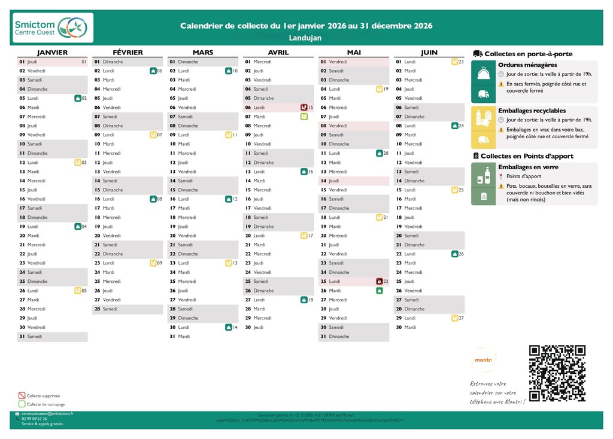Viewport: 613px width, 439px height.
Task: Click the Montri logo
Action: pos(483,360)
